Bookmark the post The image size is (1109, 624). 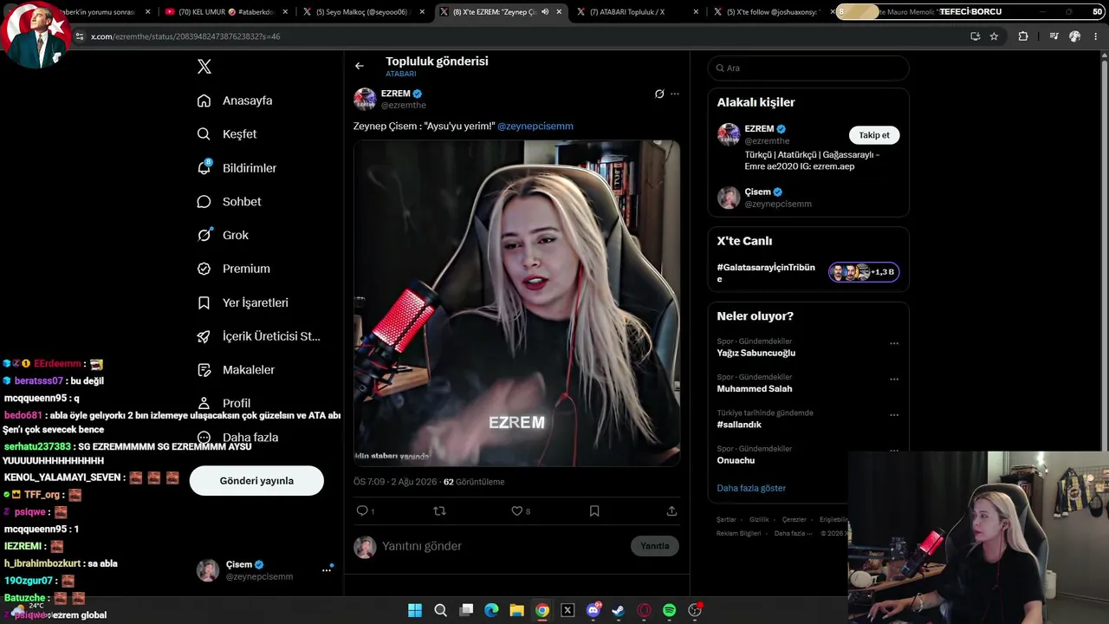pos(594,511)
